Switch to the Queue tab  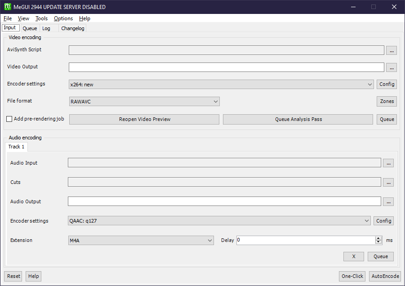tap(30, 28)
